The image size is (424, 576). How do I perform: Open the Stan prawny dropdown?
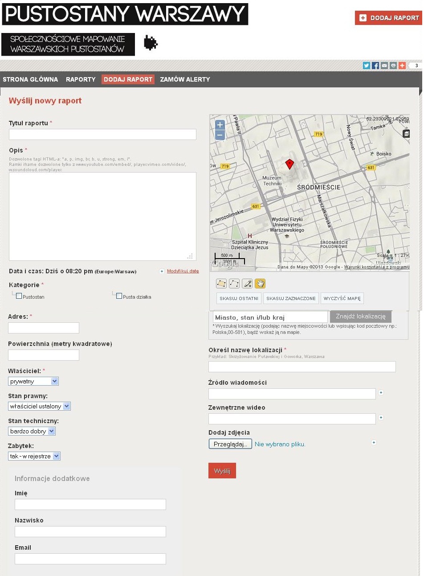pos(39,406)
